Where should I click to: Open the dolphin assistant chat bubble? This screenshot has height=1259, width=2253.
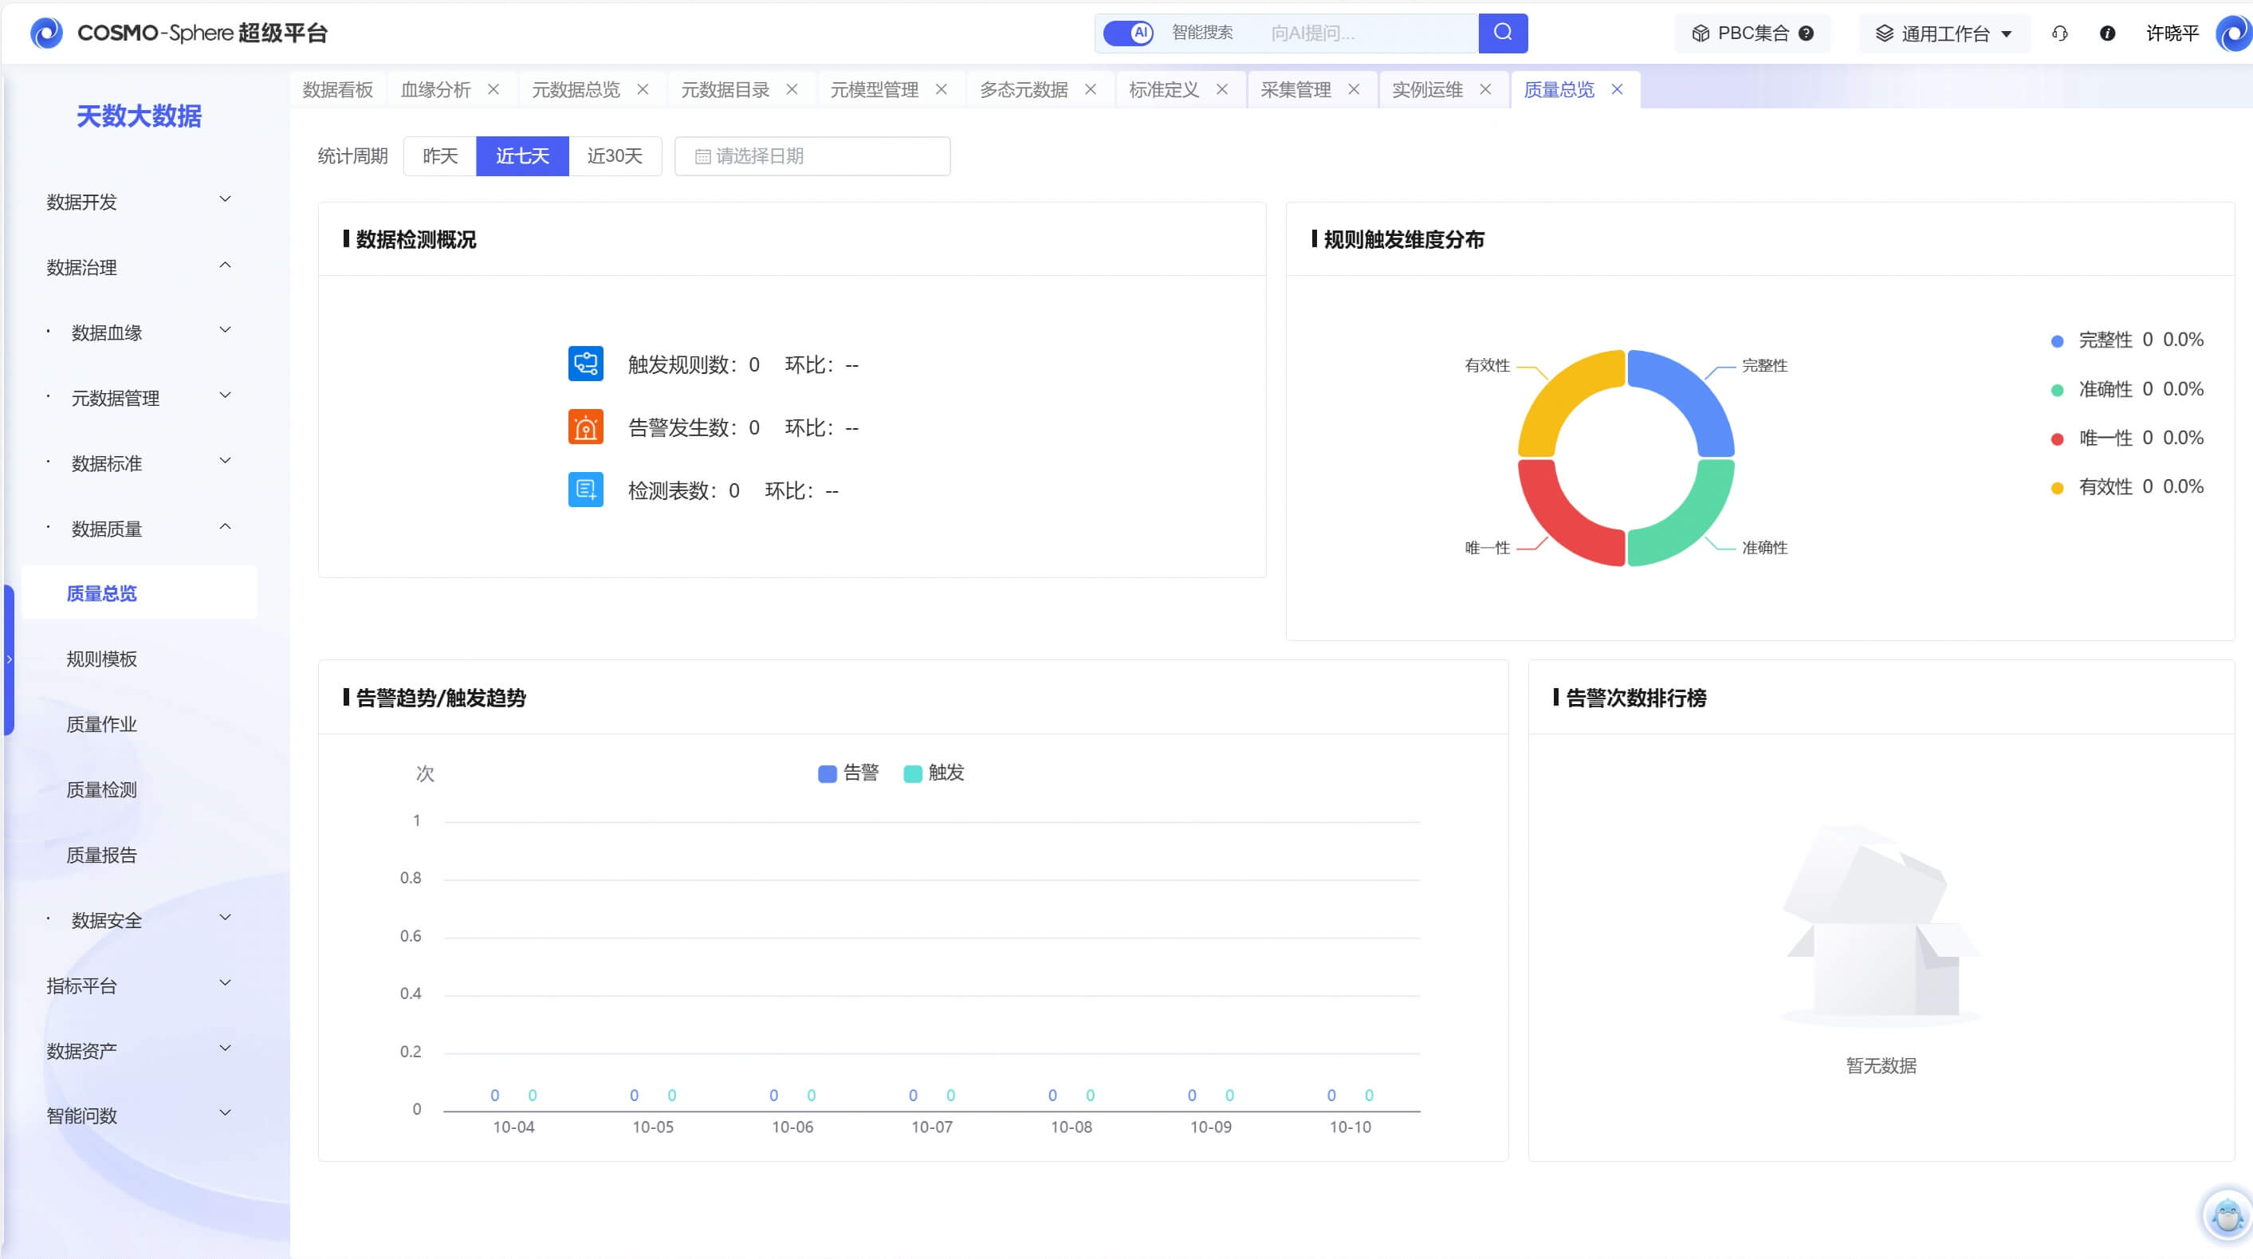click(2227, 1215)
